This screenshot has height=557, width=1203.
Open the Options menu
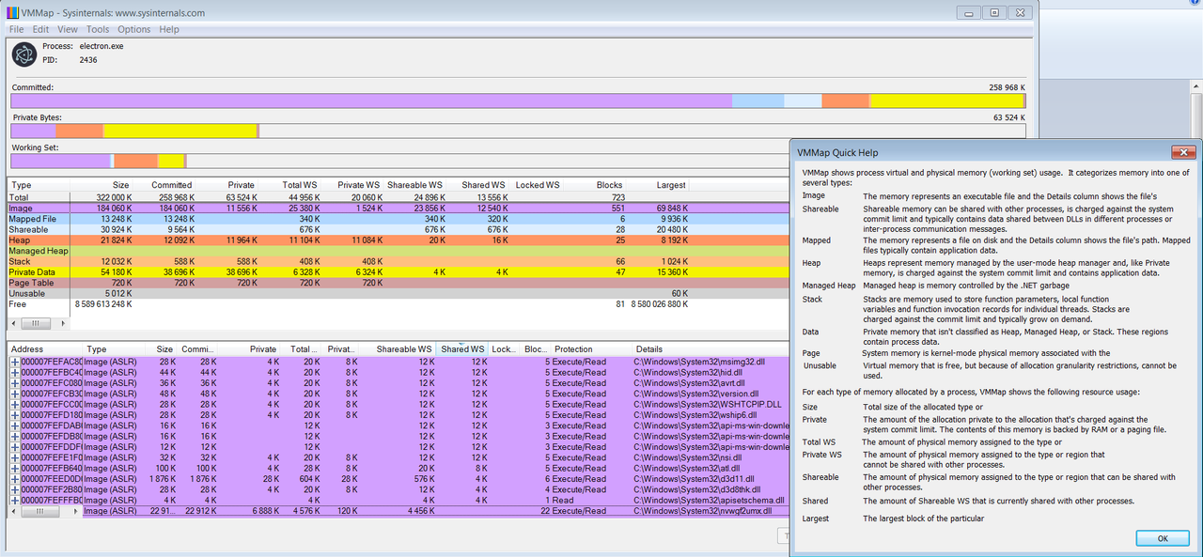[x=134, y=29]
